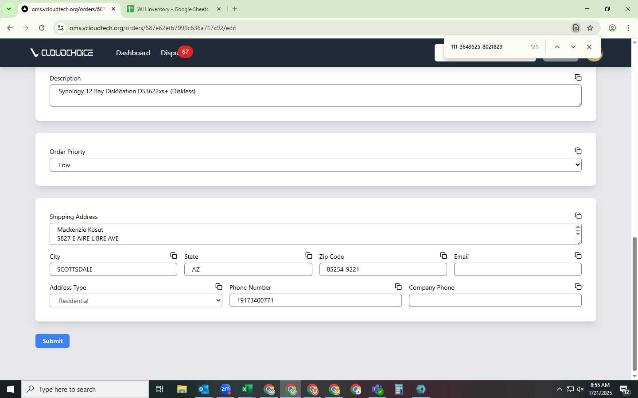Click the CloudChoice logo
The height and width of the screenshot is (398, 638).
[62, 53]
